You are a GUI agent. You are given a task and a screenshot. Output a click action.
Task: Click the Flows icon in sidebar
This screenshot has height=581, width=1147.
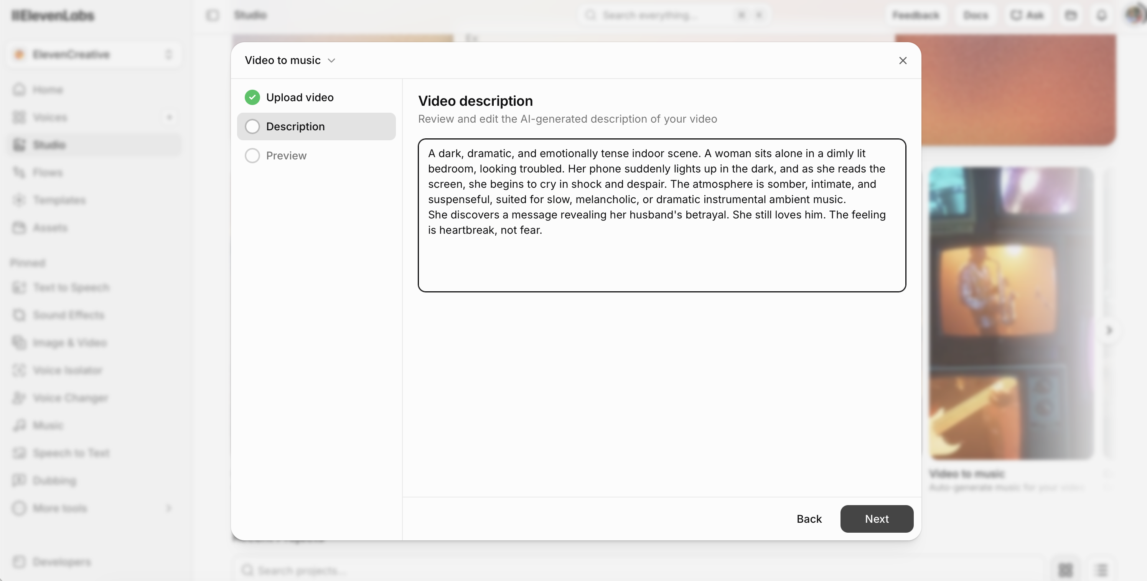click(x=19, y=172)
